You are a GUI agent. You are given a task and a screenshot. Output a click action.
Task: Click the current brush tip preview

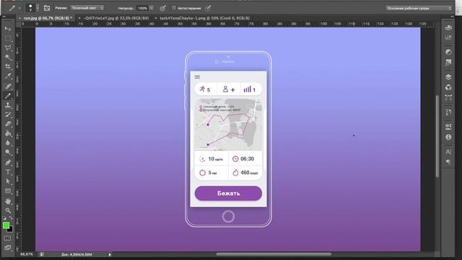coord(30,8)
